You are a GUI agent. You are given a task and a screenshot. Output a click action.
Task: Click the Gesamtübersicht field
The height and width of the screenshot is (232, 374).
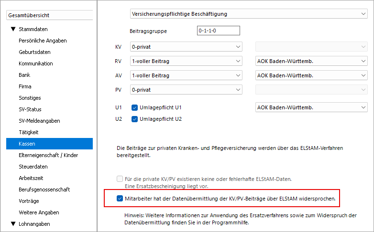click(x=50, y=15)
